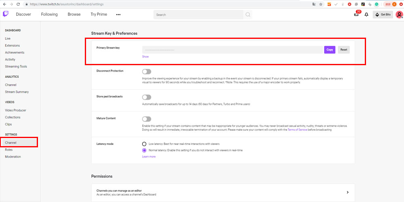Image resolution: width=404 pixels, height=202 pixels.
Task: Open Streaming Tools in sidebar
Action: coord(16,66)
